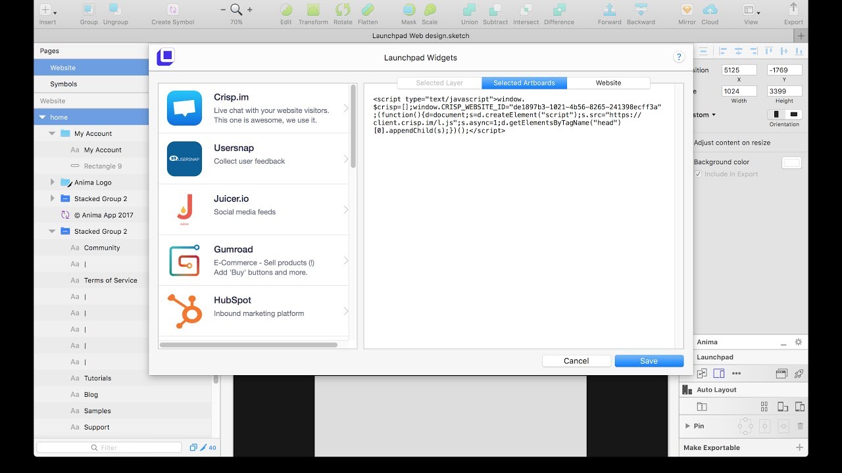Image resolution: width=842 pixels, height=473 pixels.
Task: Click the Create Symbol toolbar icon
Action: pyautogui.click(x=172, y=10)
